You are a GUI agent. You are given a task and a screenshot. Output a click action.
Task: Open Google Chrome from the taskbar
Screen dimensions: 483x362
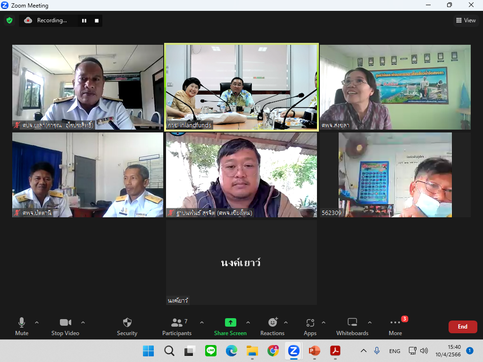tap(273, 351)
